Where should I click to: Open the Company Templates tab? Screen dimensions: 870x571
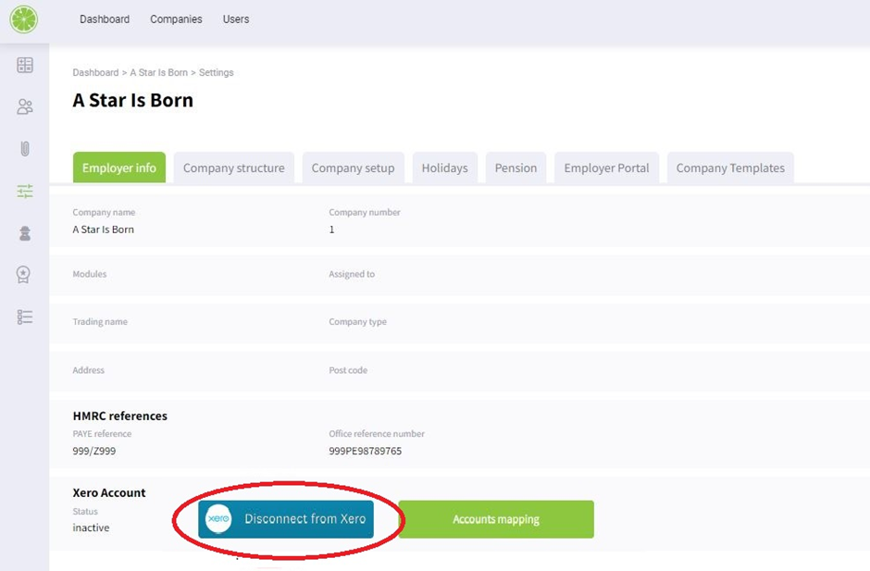tap(730, 168)
